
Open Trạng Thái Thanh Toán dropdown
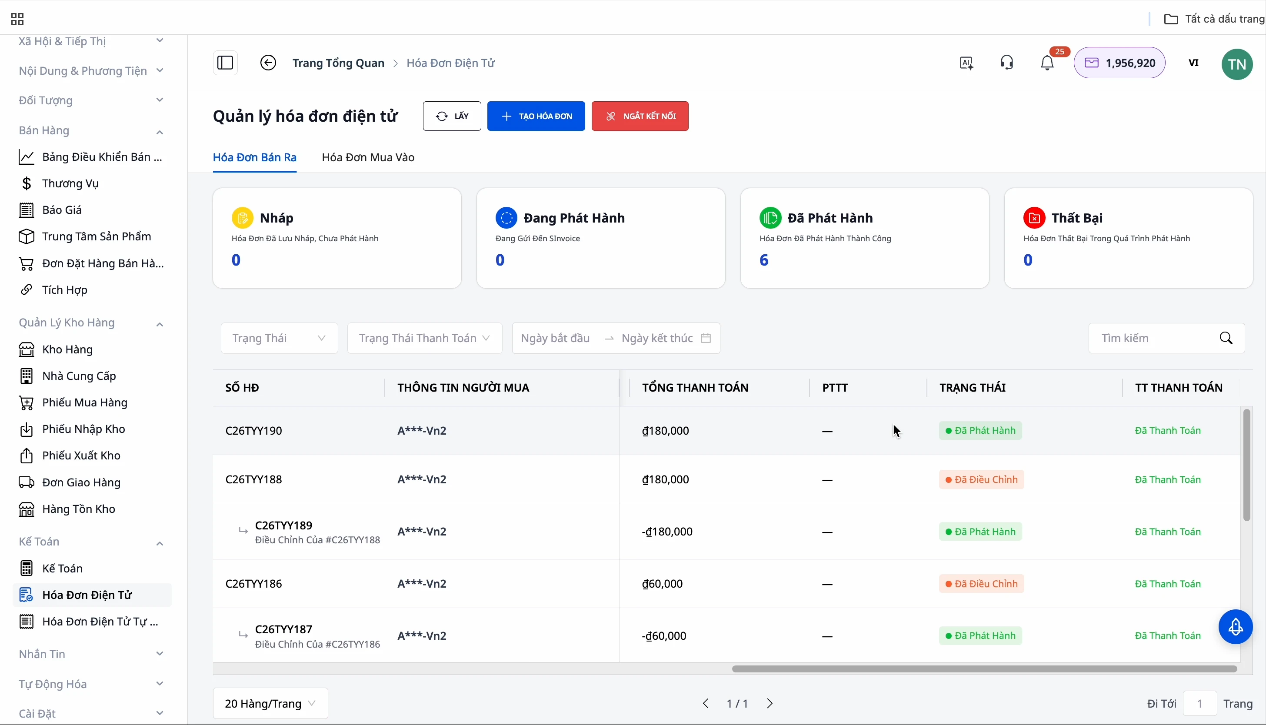tap(424, 339)
